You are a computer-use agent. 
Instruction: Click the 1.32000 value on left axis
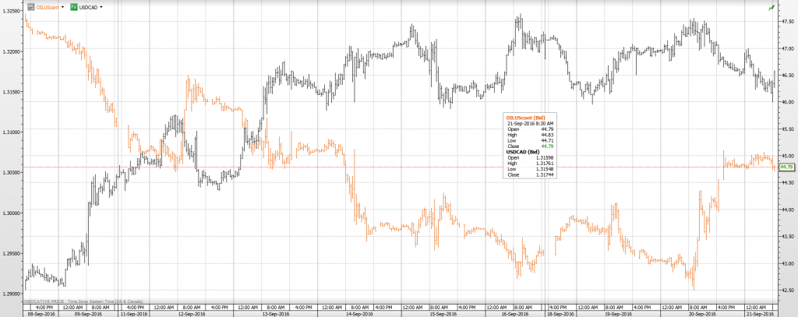tap(11, 51)
